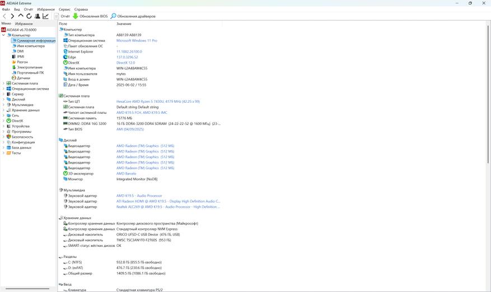Click the Edge browser icon in the list
Viewport: 491px width, 292px height.
pyautogui.click(x=66, y=57)
